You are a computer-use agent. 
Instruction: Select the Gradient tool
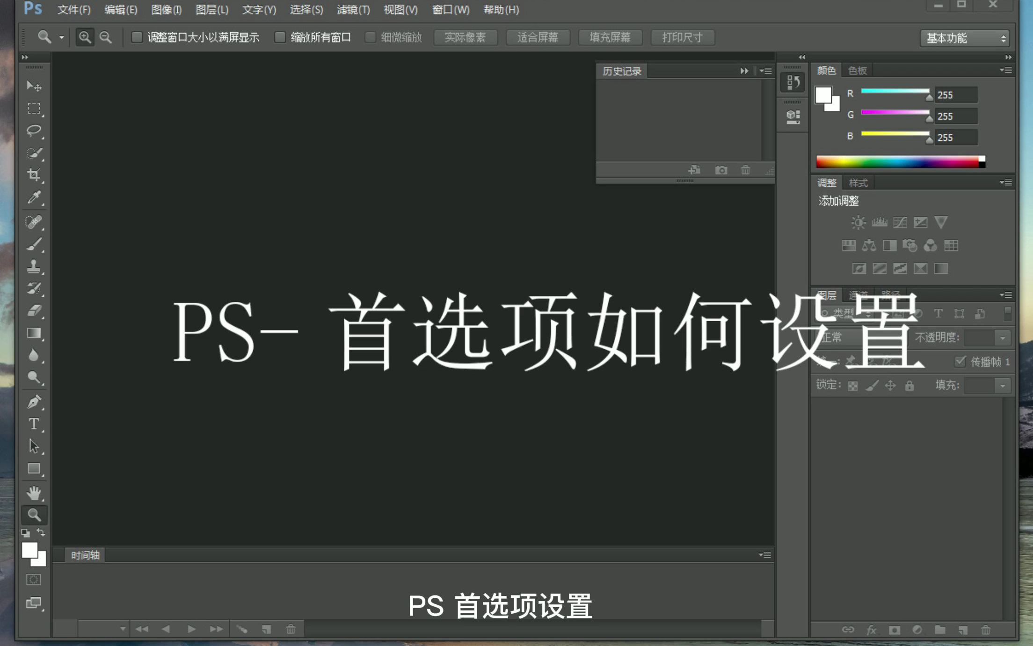click(34, 333)
